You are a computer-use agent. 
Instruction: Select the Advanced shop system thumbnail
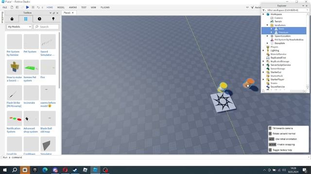[x=31, y=118]
